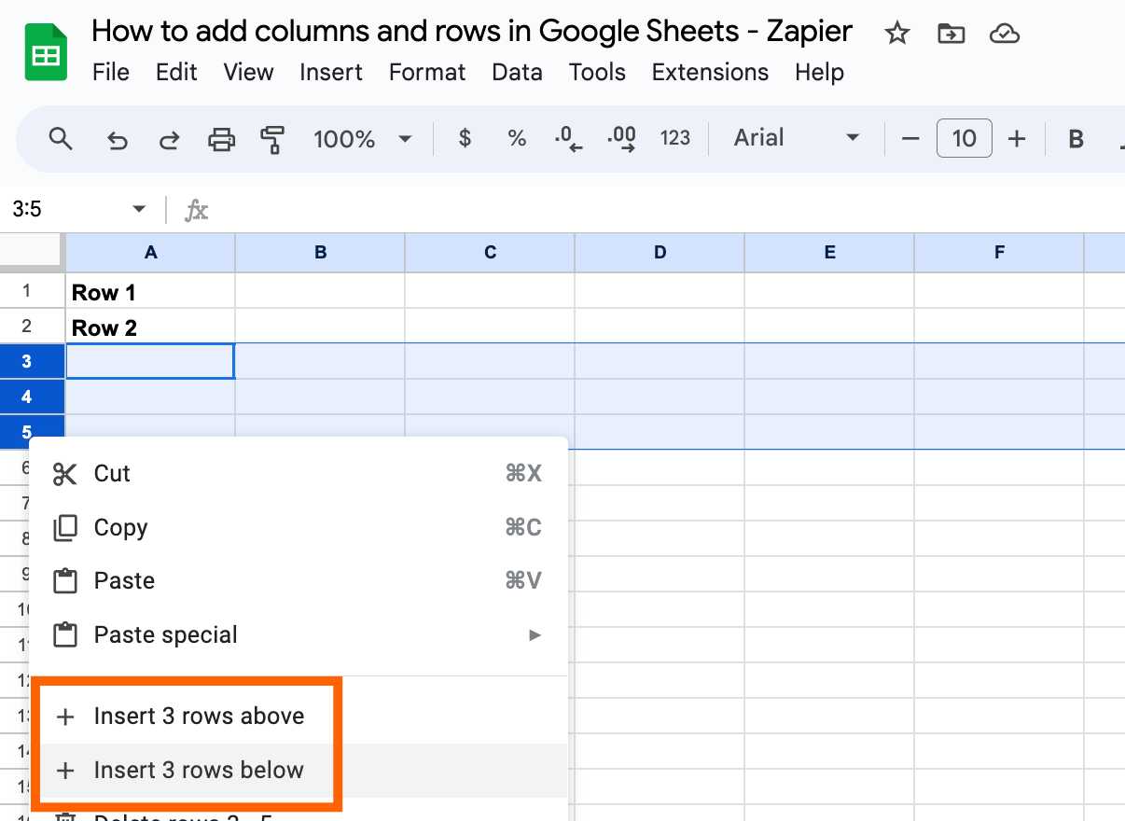Expand the Paste special submenu
The height and width of the screenshot is (821, 1125).
pos(299,635)
